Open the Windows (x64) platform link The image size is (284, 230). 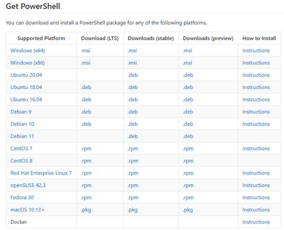[28, 50]
